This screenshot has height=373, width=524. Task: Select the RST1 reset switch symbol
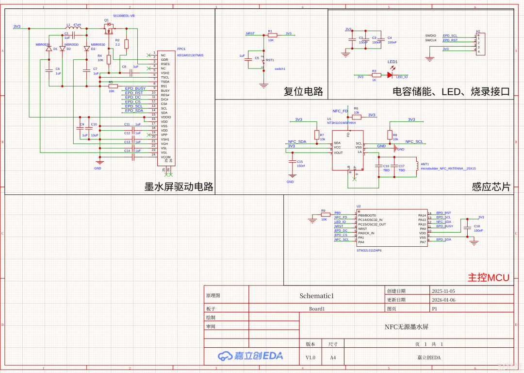(263, 61)
